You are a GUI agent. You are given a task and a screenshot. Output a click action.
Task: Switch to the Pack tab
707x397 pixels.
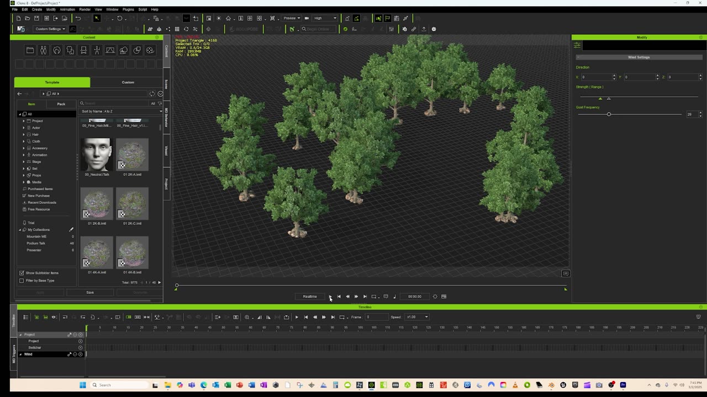61,104
